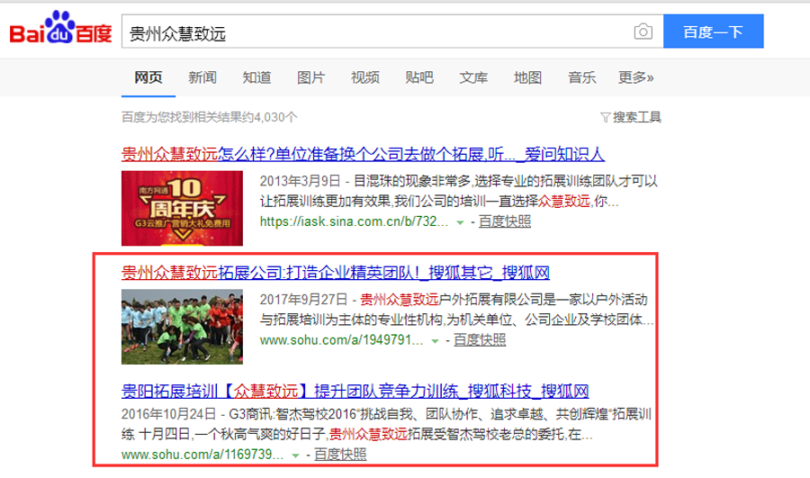Image resolution: width=810 pixels, height=478 pixels.
Task: Click the outdoor team activity thumbnail
Action: [x=182, y=327]
